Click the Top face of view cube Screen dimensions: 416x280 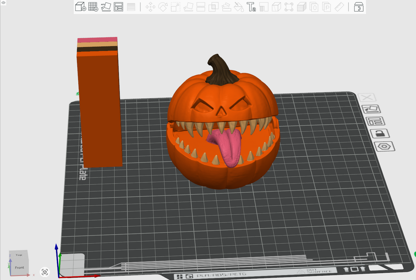(19, 255)
